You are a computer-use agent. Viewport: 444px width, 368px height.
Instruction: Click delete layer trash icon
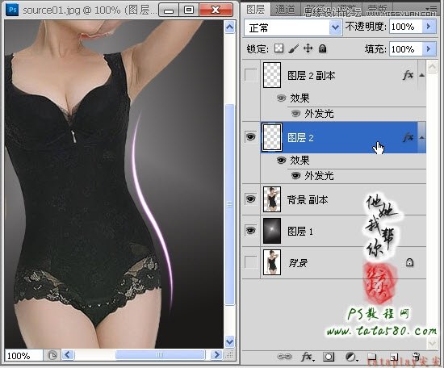coord(416,357)
